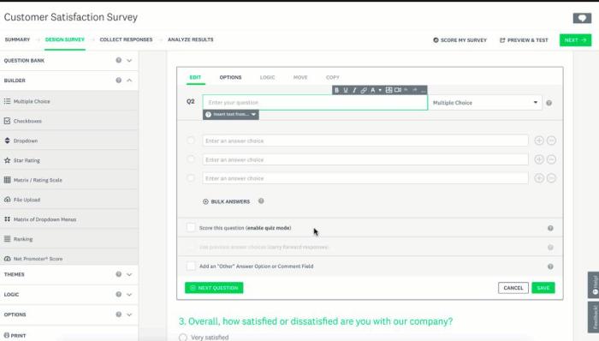Click the Options sidebar help icon
Screen dimensions: 599x341
[118, 314]
